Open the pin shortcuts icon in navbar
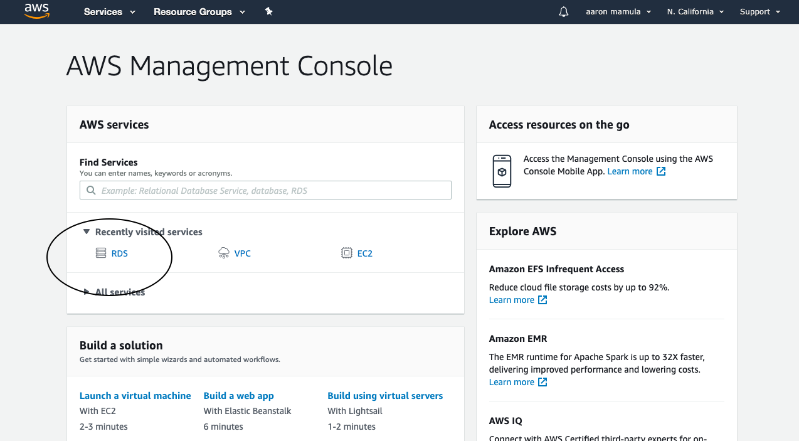This screenshot has height=441, width=799. pyautogui.click(x=269, y=11)
